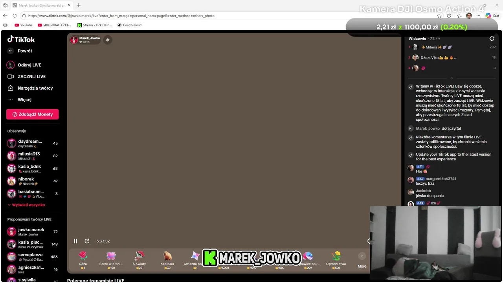Screen dimensions: 503x283
Task: Send the S Kwiaty gift
Action: coord(140,260)
